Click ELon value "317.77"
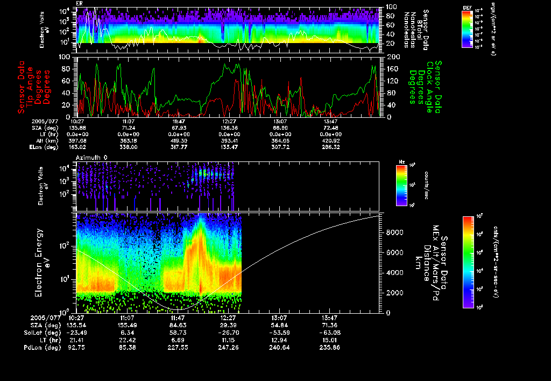This screenshot has height=381, width=551. tap(179, 147)
